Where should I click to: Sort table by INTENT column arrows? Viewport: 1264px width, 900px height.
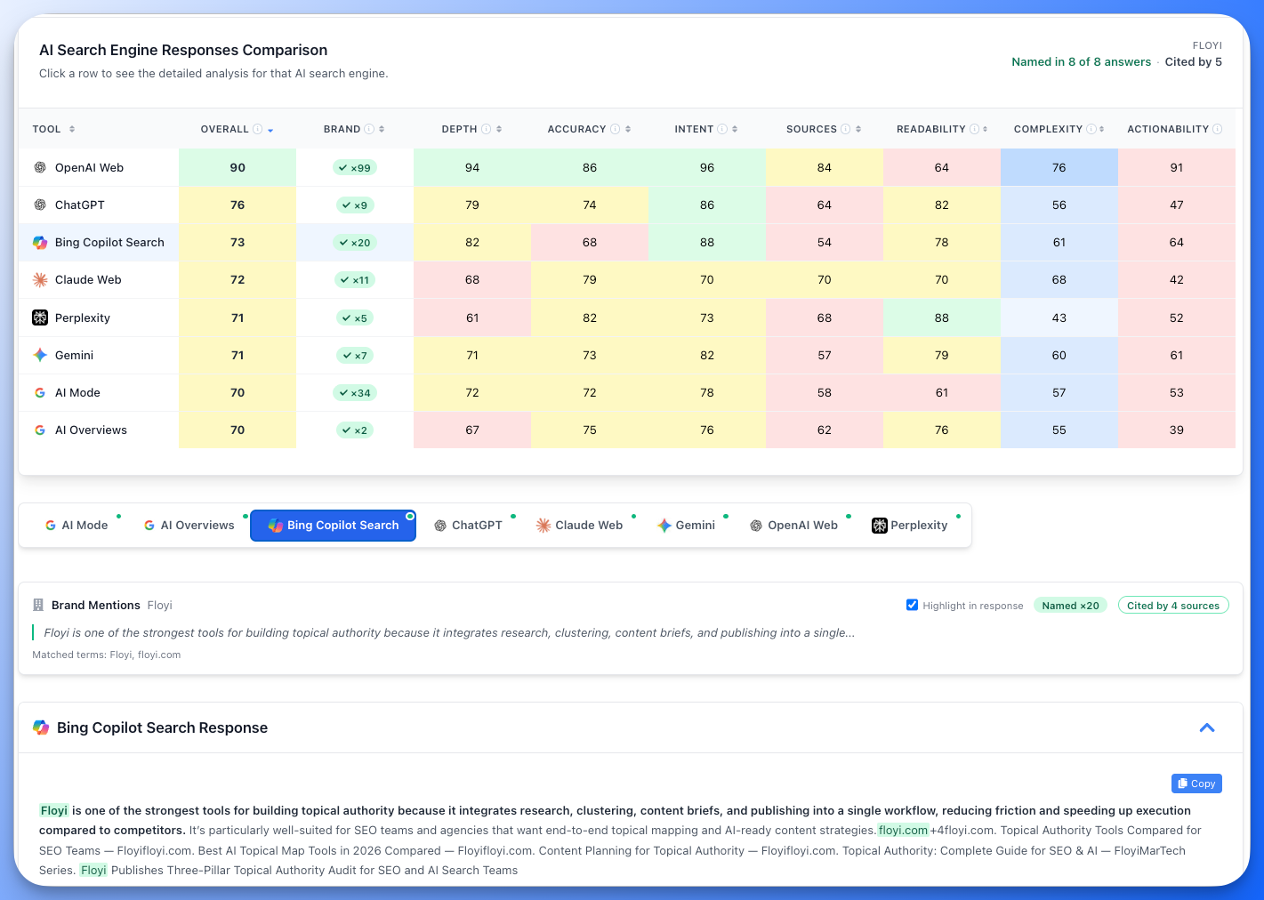[735, 129]
